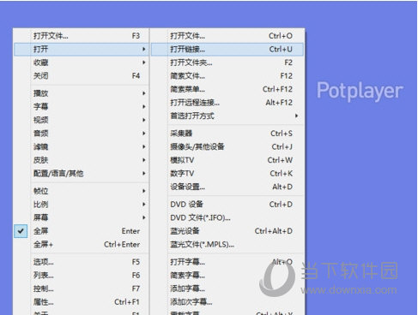Open the 皮肤 submenu
The height and width of the screenshot is (315, 418).
(x=82, y=160)
